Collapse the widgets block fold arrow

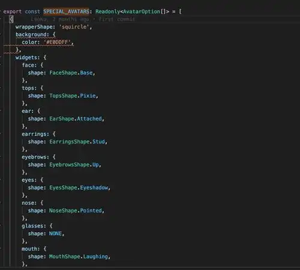(x=1, y=58)
